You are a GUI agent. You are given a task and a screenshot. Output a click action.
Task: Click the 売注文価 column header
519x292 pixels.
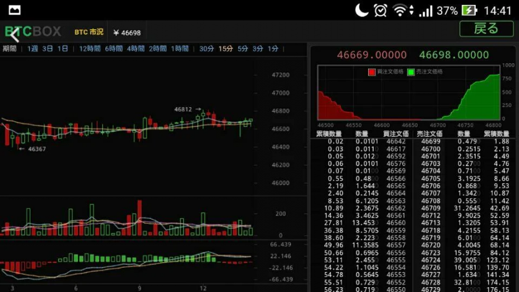(430, 134)
